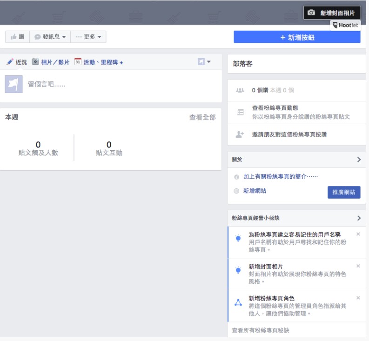Open the post-as page selector dropdown
Screen dimensions: 369x341
click(204, 62)
